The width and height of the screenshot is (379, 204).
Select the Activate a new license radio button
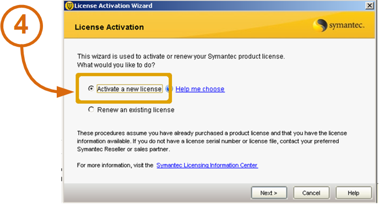[x=91, y=89]
